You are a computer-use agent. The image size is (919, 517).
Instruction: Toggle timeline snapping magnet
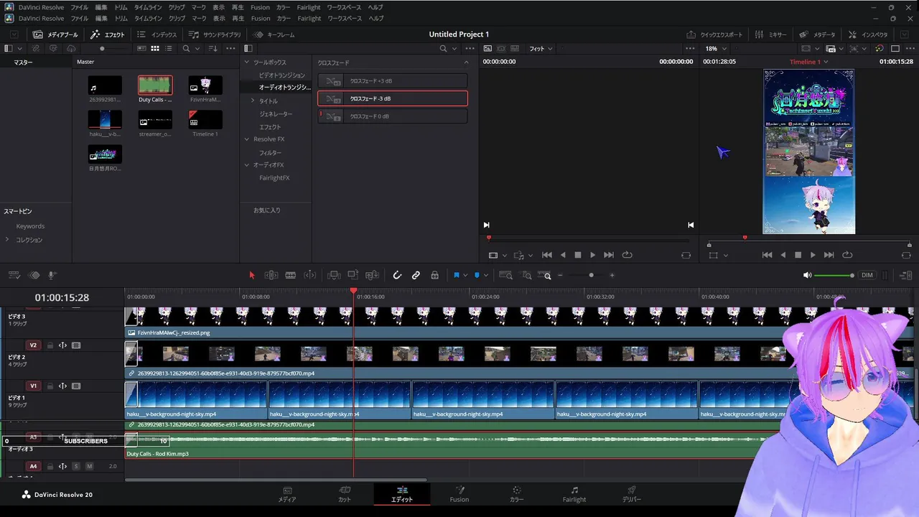click(x=397, y=275)
